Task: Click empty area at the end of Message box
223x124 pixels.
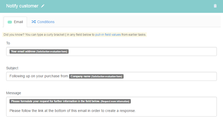Action: pos(176,111)
